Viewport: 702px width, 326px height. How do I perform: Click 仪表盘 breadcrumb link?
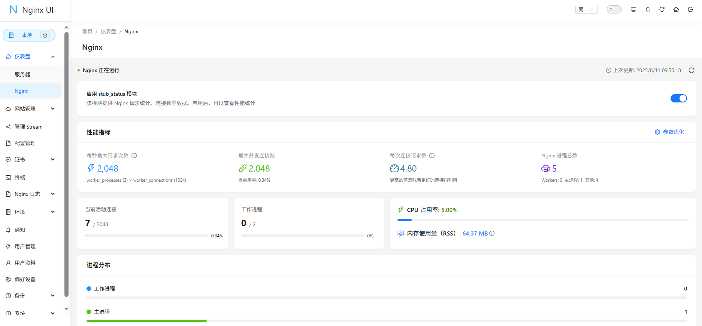click(x=108, y=31)
